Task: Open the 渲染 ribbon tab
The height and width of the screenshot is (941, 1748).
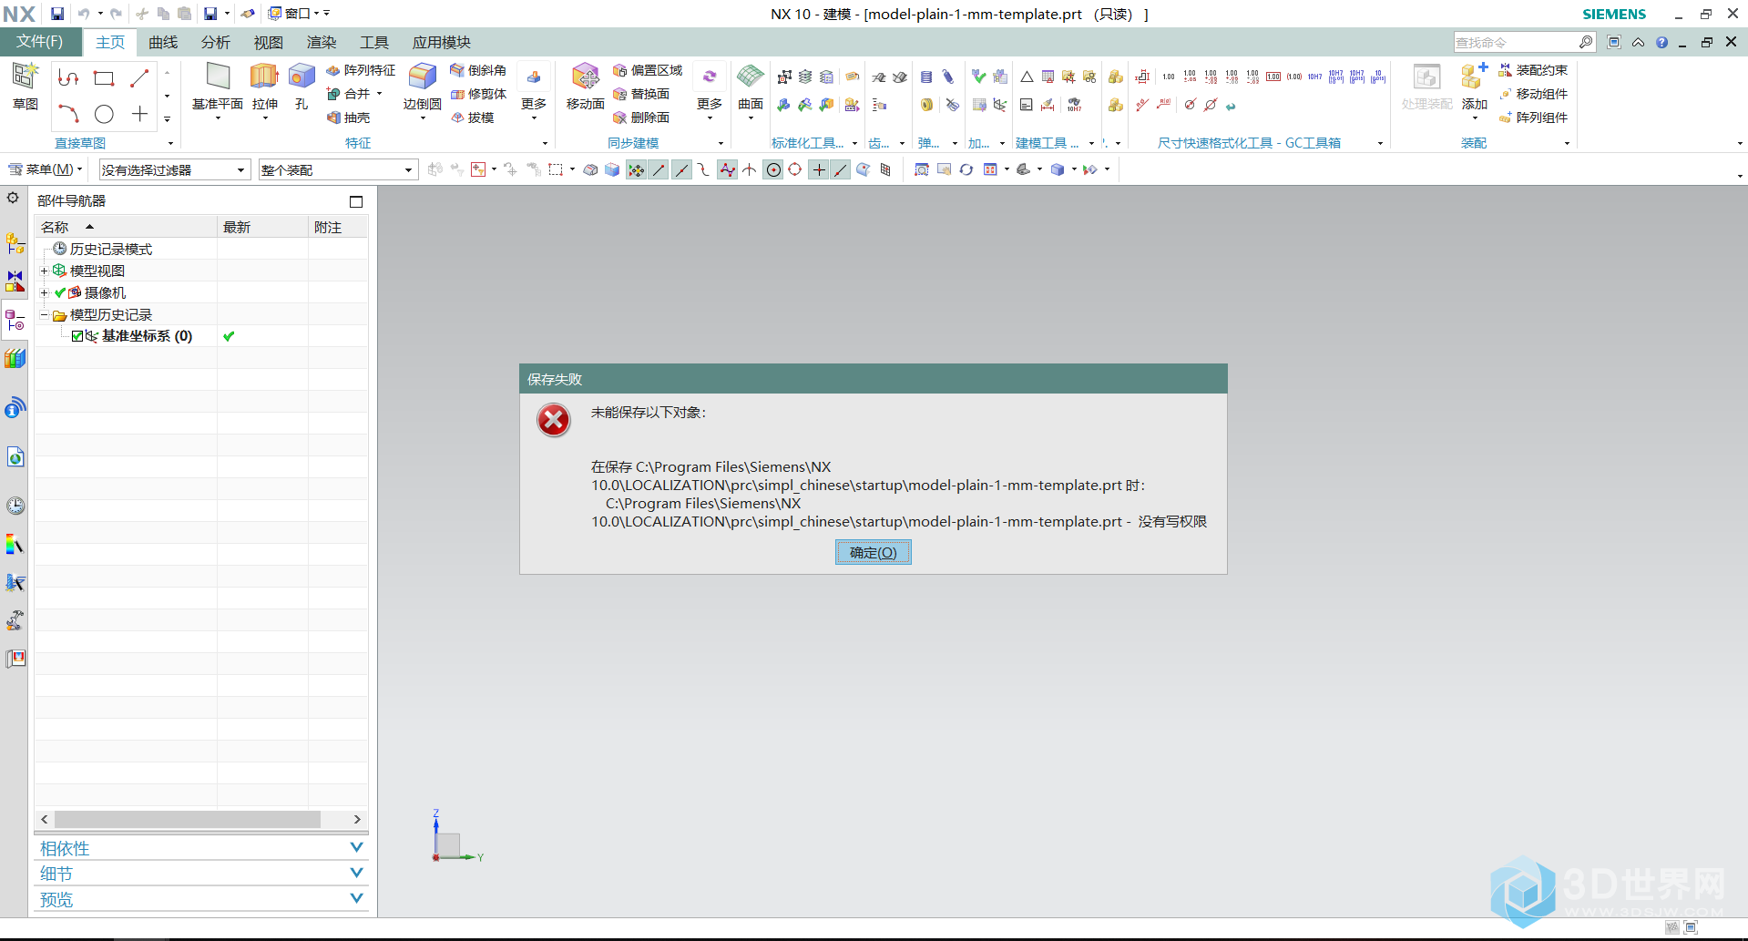Action: pyautogui.click(x=322, y=42)
